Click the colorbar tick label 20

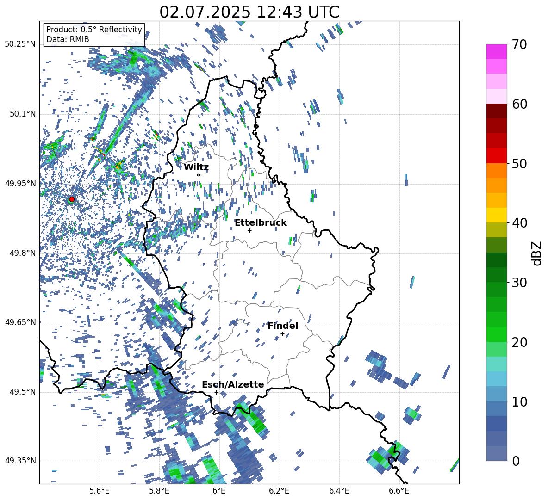click(x=519, y=342)
